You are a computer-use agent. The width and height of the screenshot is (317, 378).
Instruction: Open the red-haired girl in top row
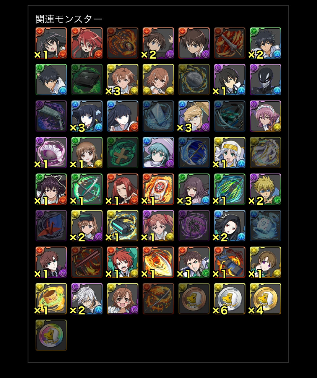[x=87, y=43]
